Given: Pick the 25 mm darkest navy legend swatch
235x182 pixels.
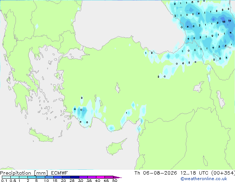Looking at the screenshot, I should (x=75, y=177).
